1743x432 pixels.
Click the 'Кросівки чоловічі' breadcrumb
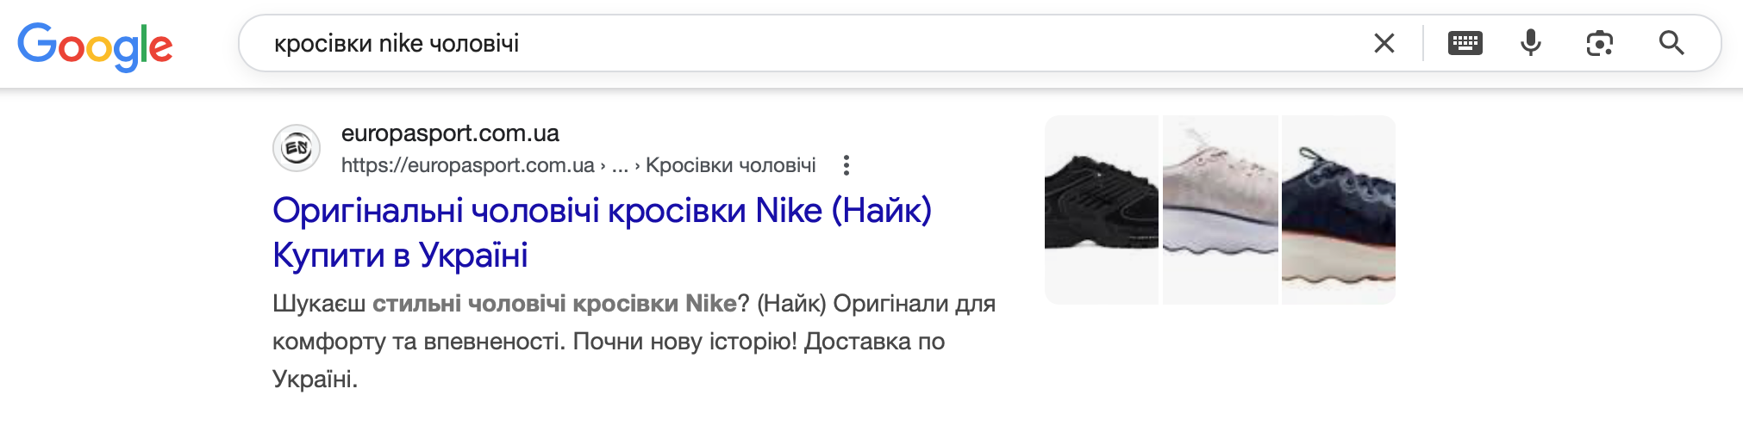(x=730, y=165)
